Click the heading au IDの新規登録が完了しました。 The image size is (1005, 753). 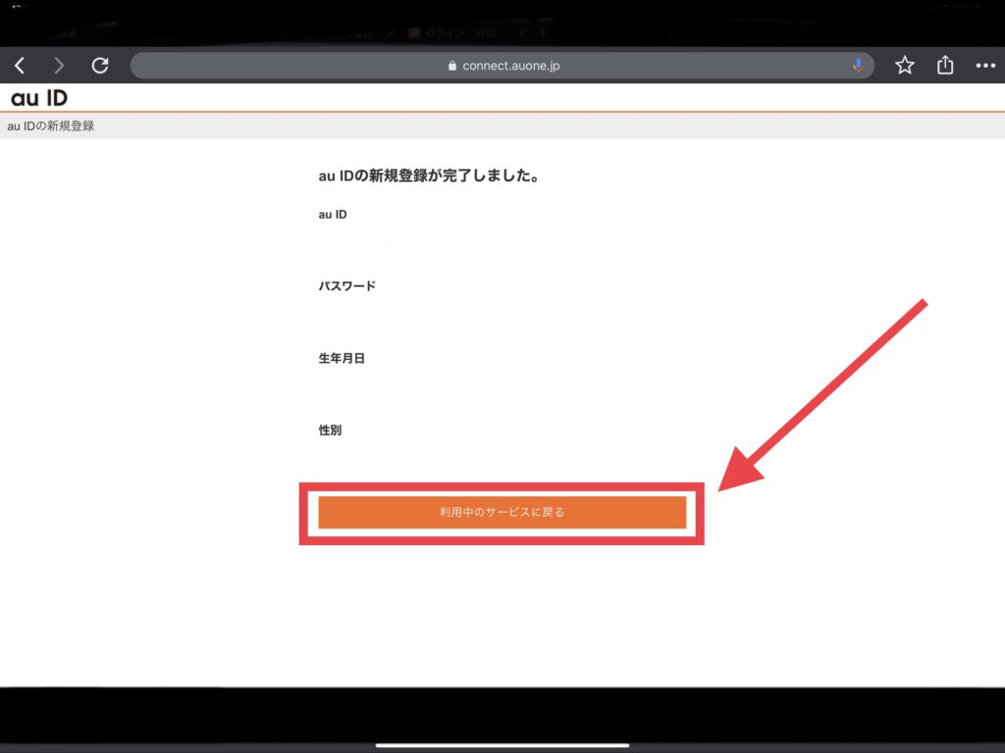coord(429,176)
